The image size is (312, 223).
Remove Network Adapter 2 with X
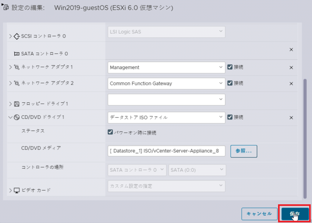point(291,84)
